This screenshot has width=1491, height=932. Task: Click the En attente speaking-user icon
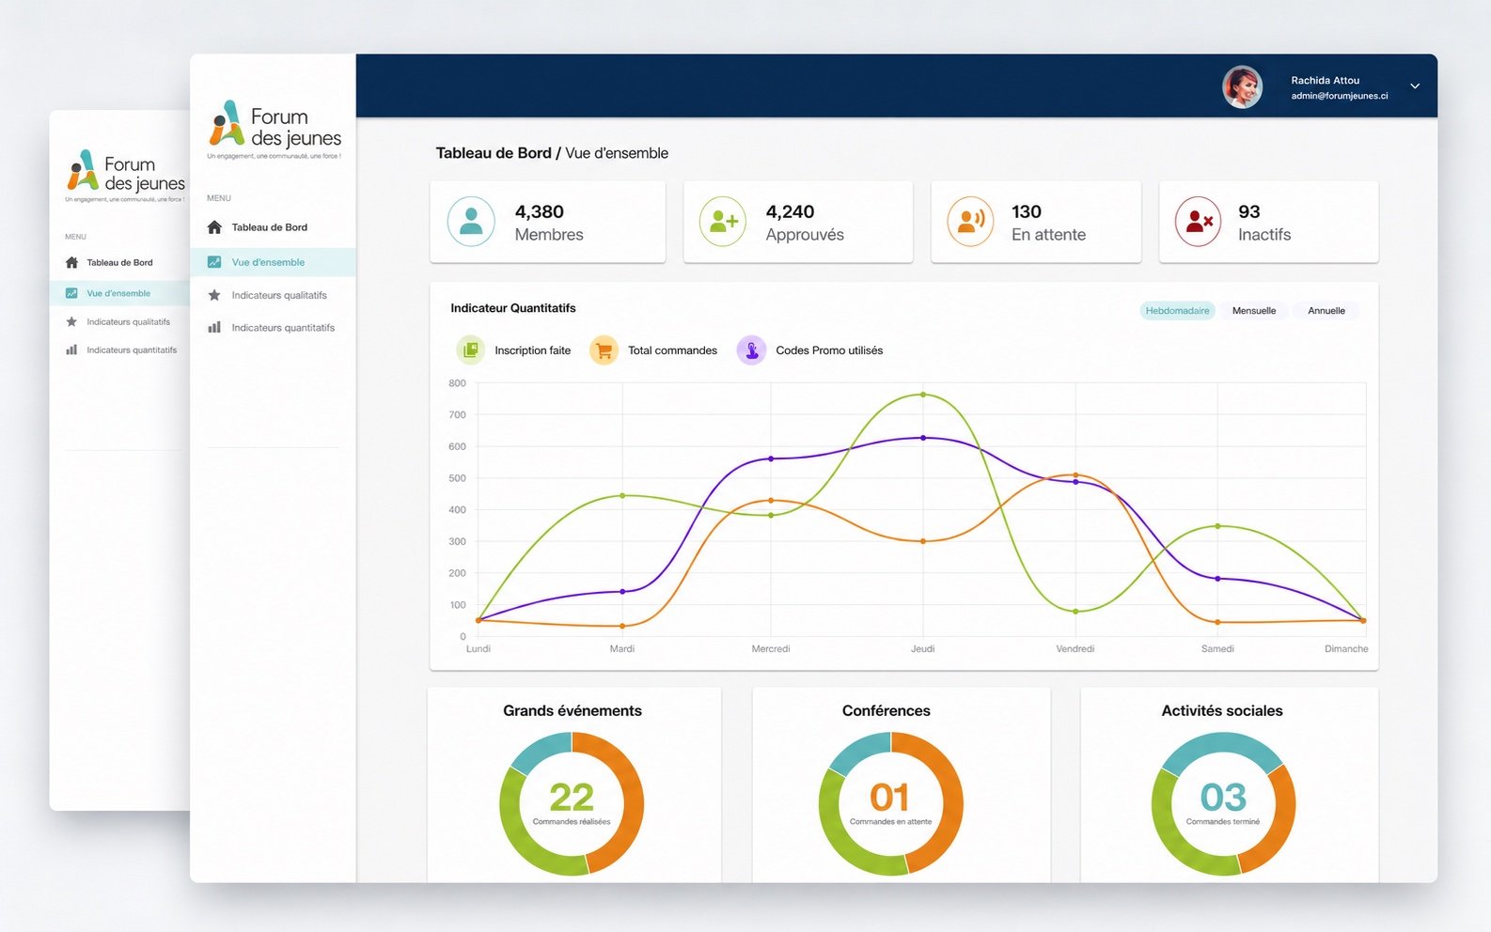tap(970, 222)
